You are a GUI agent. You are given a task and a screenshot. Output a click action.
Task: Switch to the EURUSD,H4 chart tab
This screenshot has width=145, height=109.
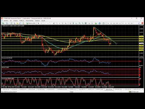tap(23, 89)
